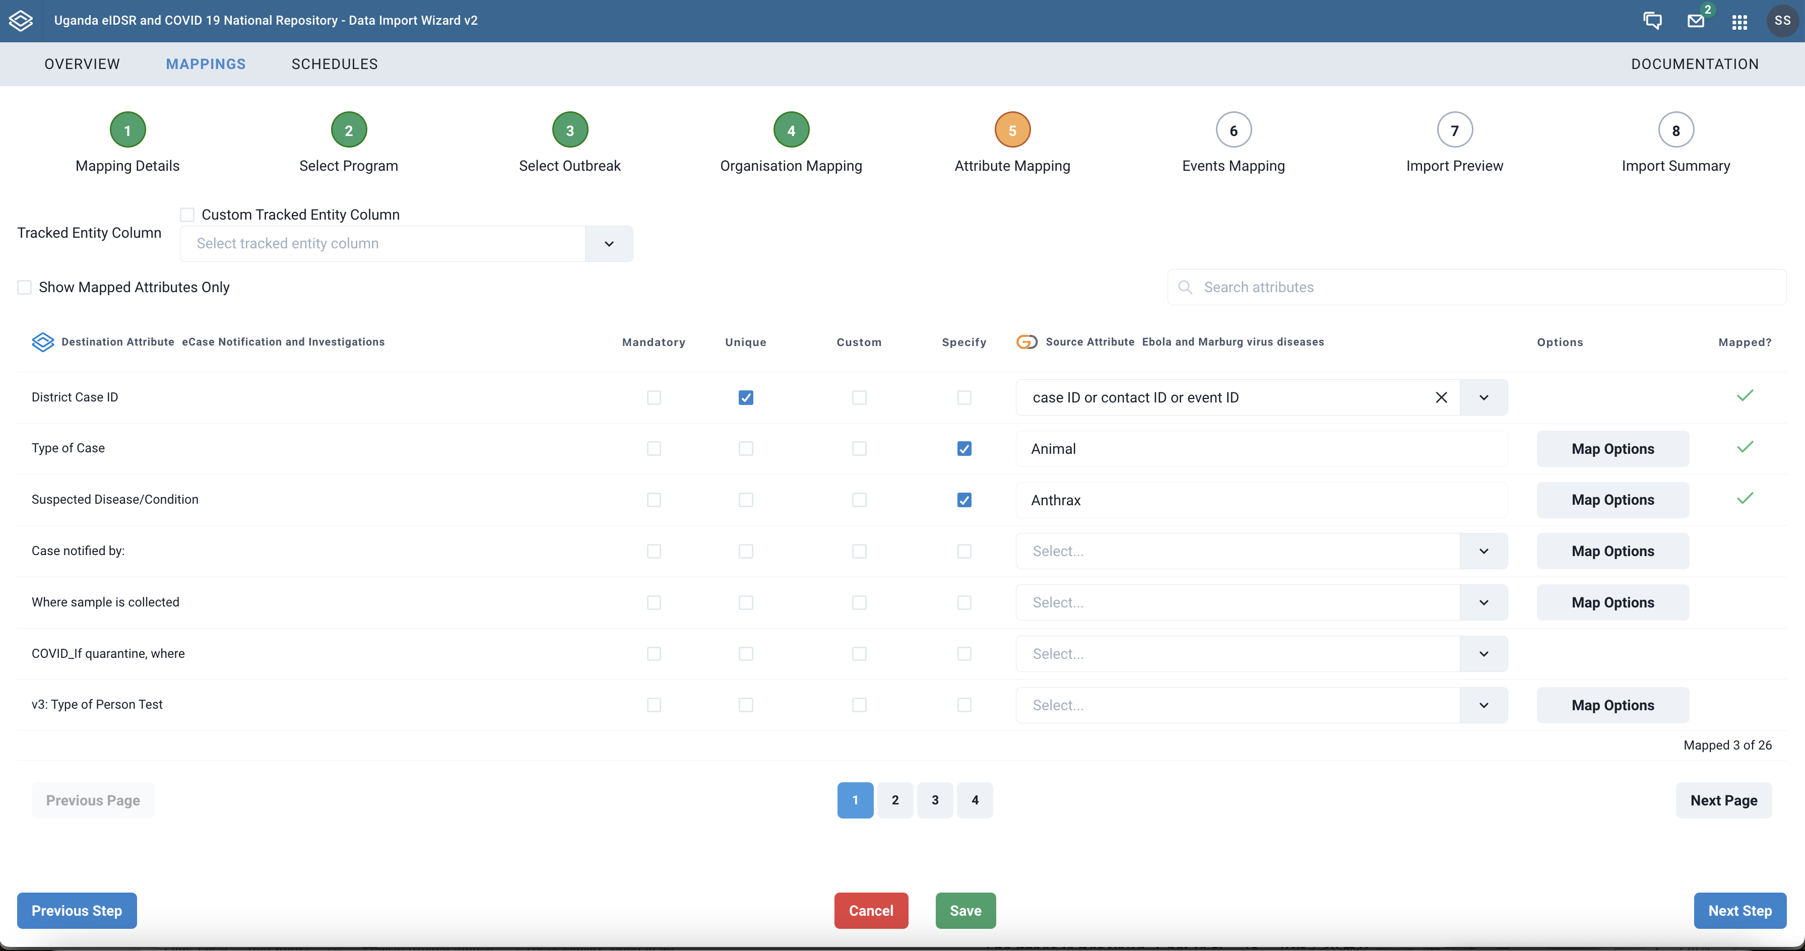Enable Show Mapped Attributes Only

pyautogui.click(x=25, y=287)
